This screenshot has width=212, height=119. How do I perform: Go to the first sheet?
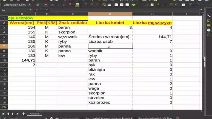tap(4, 114)
